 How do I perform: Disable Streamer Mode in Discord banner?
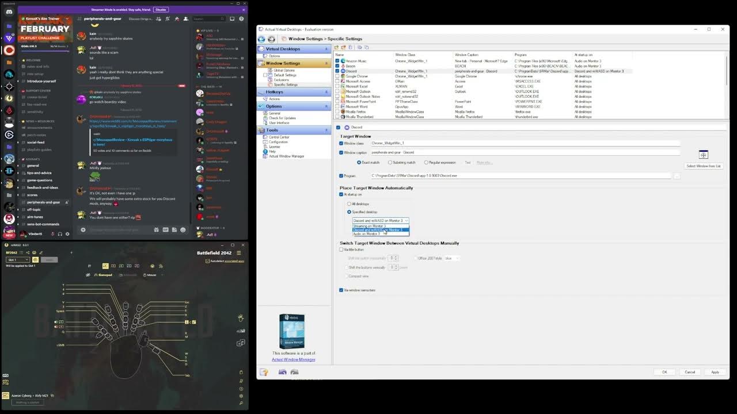[x=161, y=10]
